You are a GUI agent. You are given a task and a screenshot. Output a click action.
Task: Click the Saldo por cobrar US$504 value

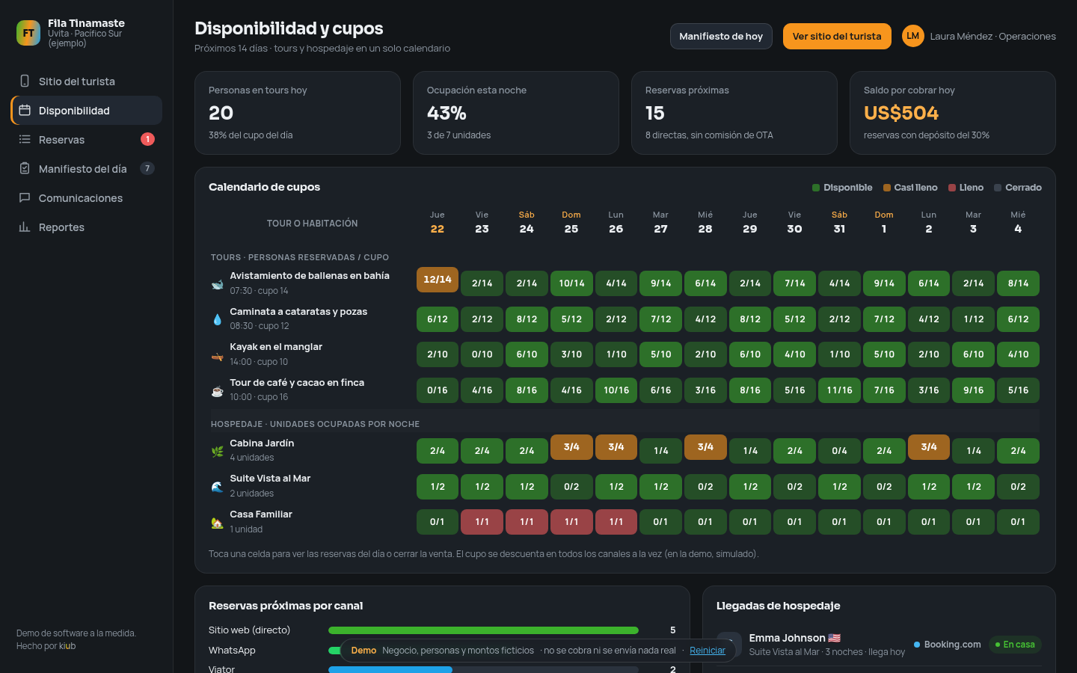901,113
